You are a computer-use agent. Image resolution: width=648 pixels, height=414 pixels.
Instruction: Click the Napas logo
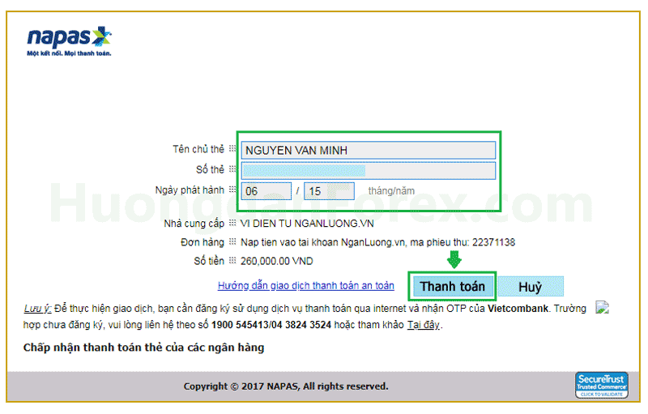pyautogui.click(x=69, y=41)
